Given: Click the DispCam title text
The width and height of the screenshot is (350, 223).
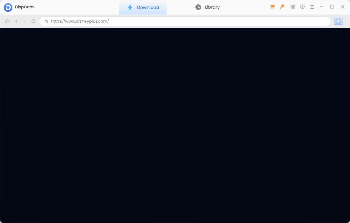Looking at the screenshot, I should (x=24, y=7).
